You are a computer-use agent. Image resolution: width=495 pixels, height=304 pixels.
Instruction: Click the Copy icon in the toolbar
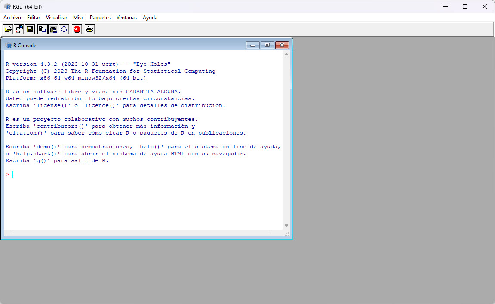(42, 29)
